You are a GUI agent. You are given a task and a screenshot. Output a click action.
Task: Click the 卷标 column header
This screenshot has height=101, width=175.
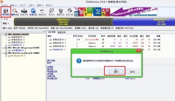(x=49, y=36)
